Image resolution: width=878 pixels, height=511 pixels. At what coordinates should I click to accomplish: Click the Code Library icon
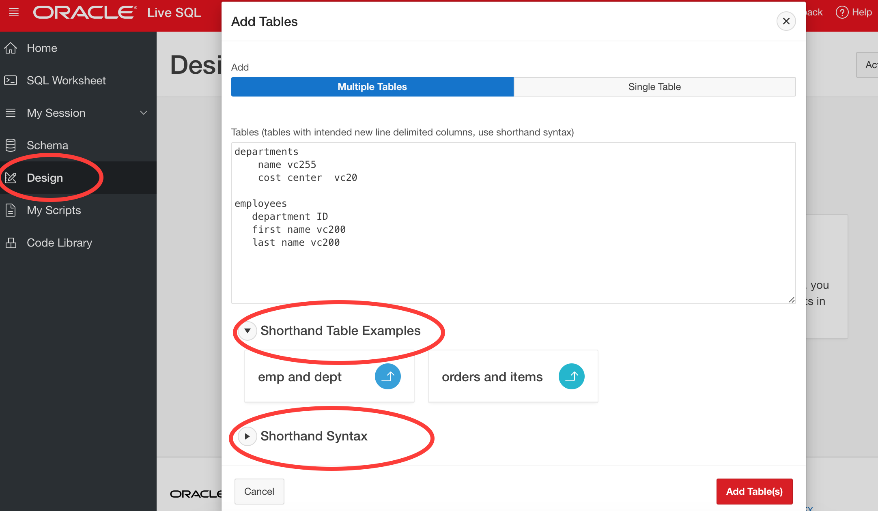11,243
